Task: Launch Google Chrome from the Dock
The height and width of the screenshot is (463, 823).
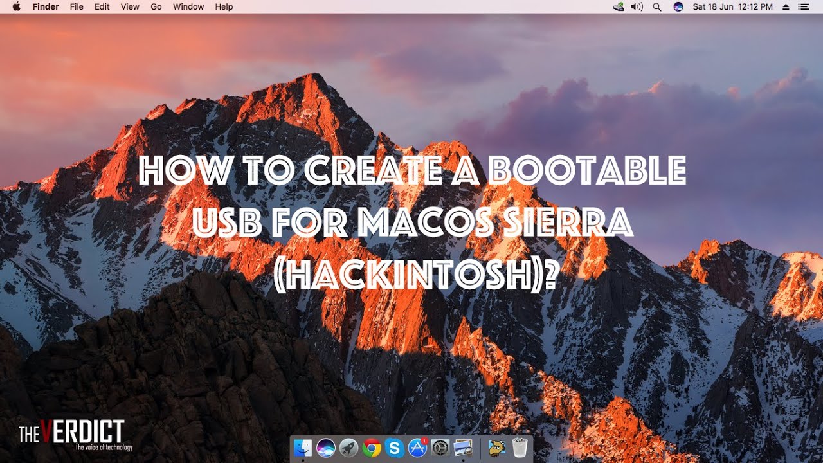Action: pos(372,448)
